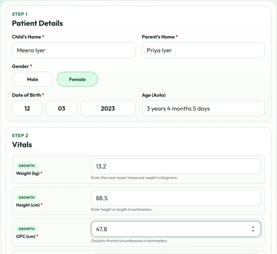The image size is (277, 254).
Task: Increase OFC value with the up arrow
Action: tap(253, 227)
